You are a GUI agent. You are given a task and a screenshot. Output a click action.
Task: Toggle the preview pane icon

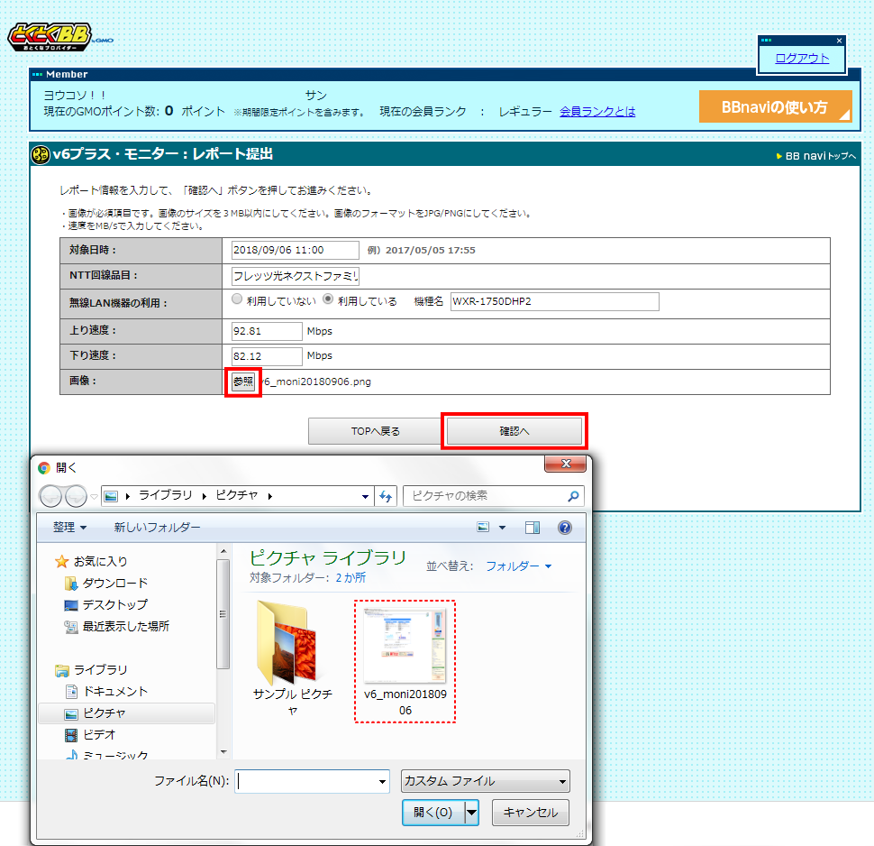click(x=532, y=528)
